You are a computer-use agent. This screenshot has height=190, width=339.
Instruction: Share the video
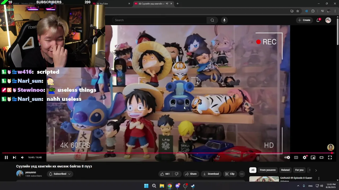pyautogui.click(x=191, y=174)
